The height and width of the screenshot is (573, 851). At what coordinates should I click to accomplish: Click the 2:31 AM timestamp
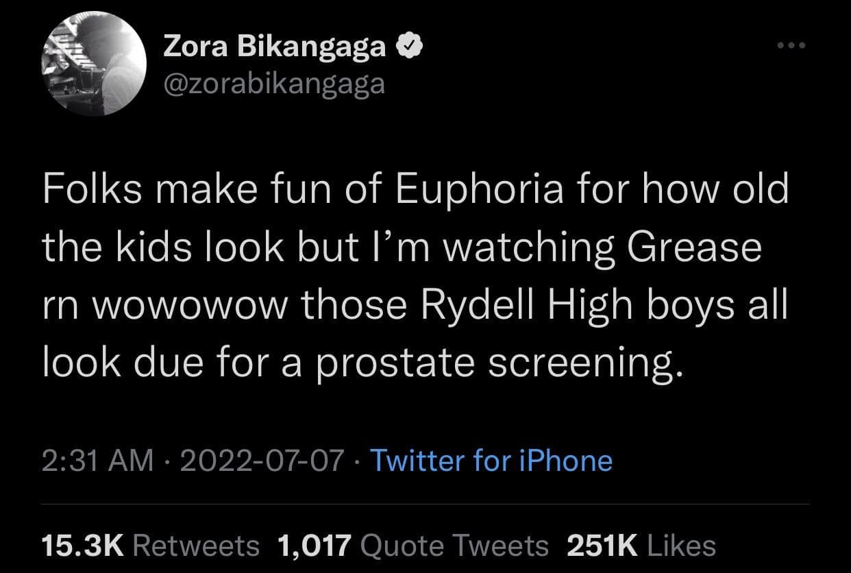click(x=97, y=461)
